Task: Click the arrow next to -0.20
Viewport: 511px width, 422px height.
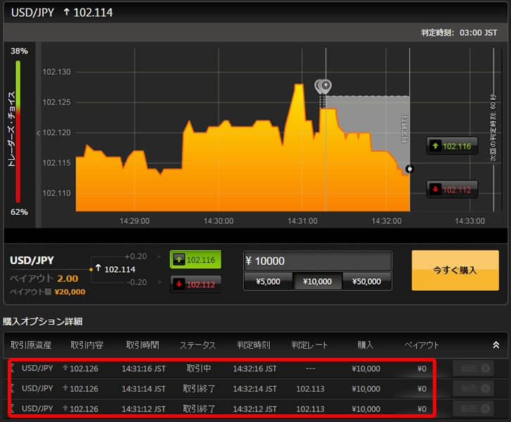Action: coord(159,283)
